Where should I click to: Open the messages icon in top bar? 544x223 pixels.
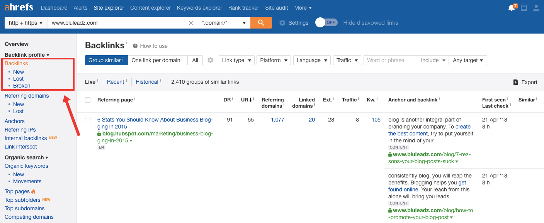[x=524, y=8]
